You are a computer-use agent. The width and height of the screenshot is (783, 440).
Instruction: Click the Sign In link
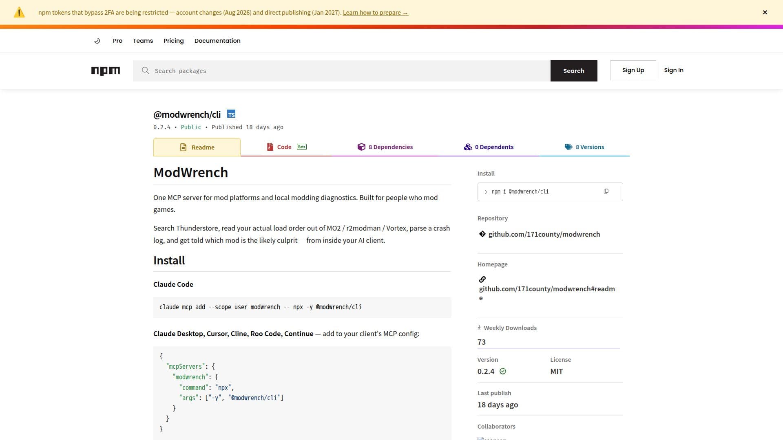[x=674, y=70]
